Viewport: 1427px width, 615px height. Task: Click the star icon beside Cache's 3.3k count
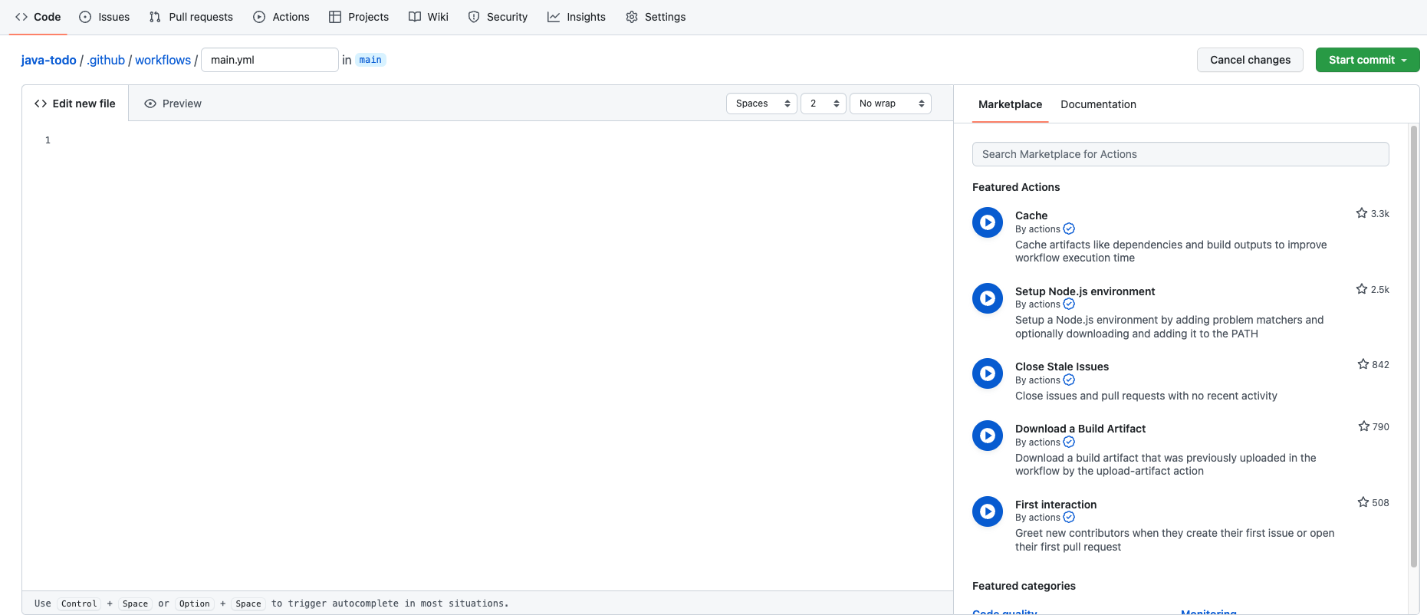tap(1362, 213)
